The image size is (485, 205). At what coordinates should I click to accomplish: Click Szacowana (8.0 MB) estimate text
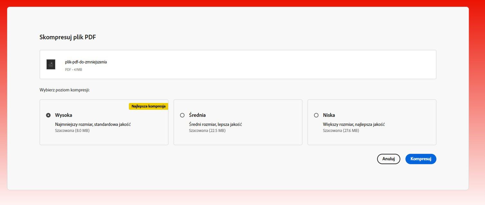pyautogui.click(x=72, y=130)
